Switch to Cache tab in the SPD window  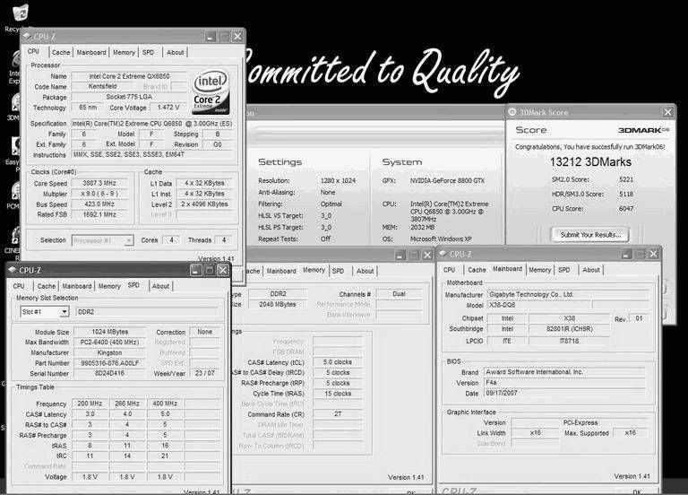click(x=46, y=286)
